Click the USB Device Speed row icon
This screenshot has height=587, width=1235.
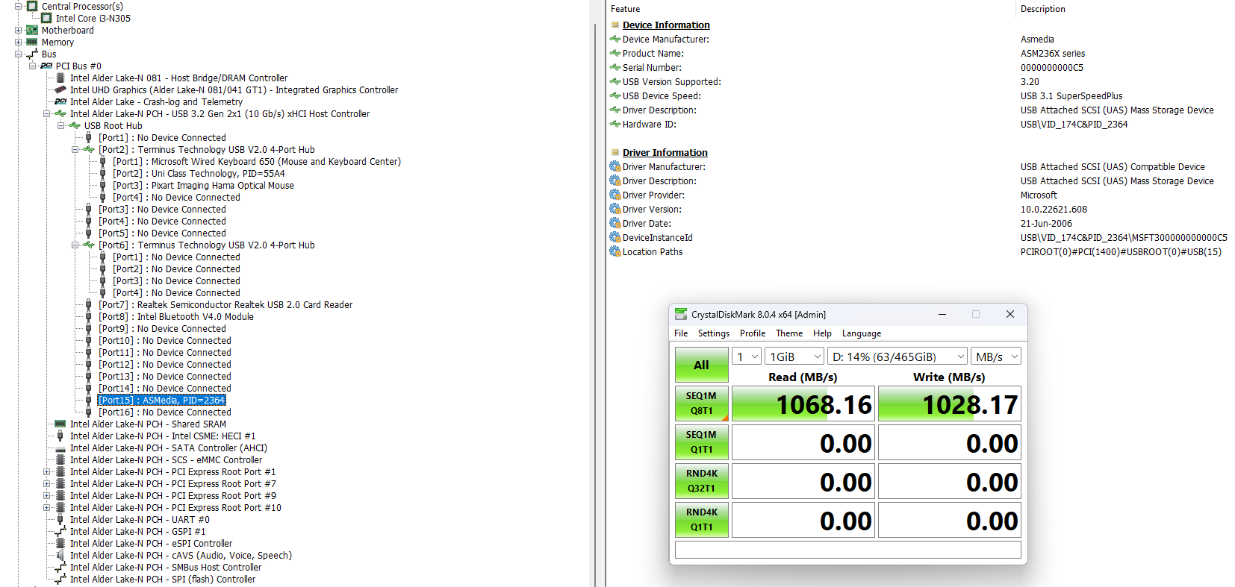tap(615, 95)
